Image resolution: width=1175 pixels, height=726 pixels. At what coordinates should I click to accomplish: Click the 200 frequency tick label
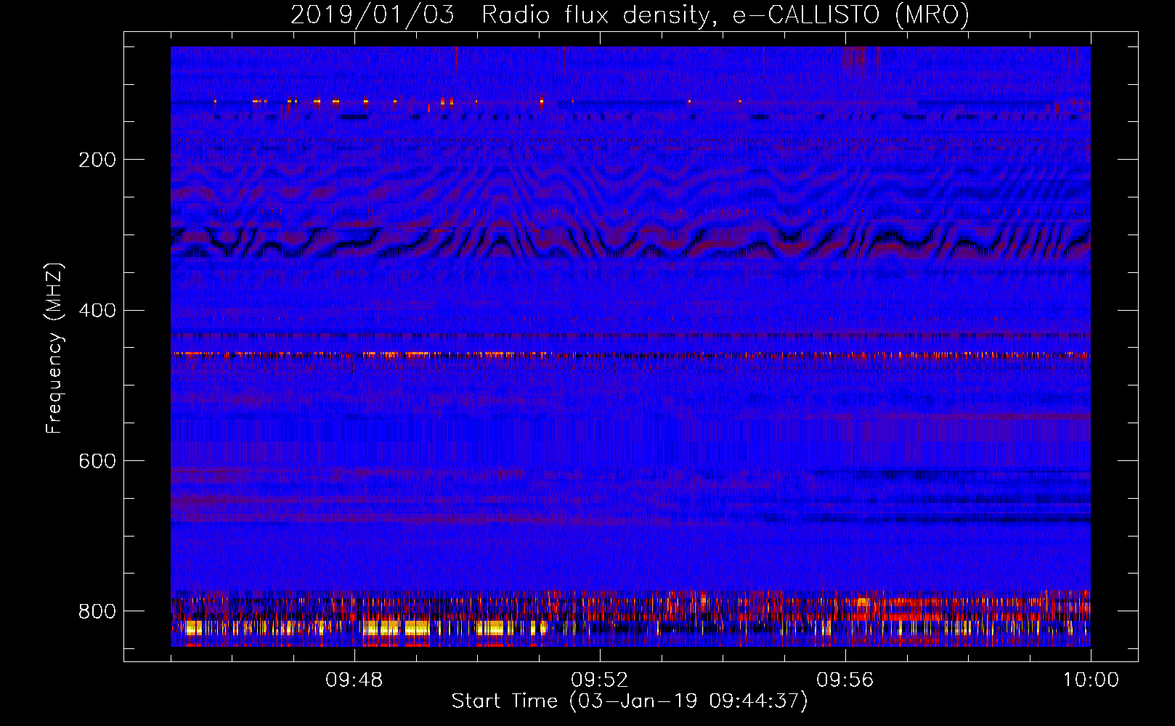97,160
